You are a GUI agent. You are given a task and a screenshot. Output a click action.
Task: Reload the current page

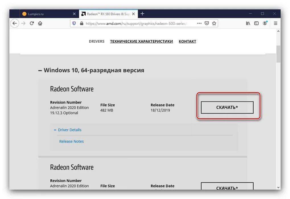[x=32, y=23]
